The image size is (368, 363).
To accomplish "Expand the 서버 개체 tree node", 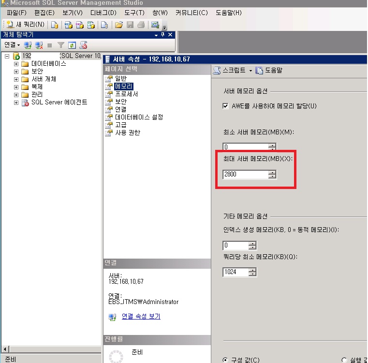I will coord(16,79).
